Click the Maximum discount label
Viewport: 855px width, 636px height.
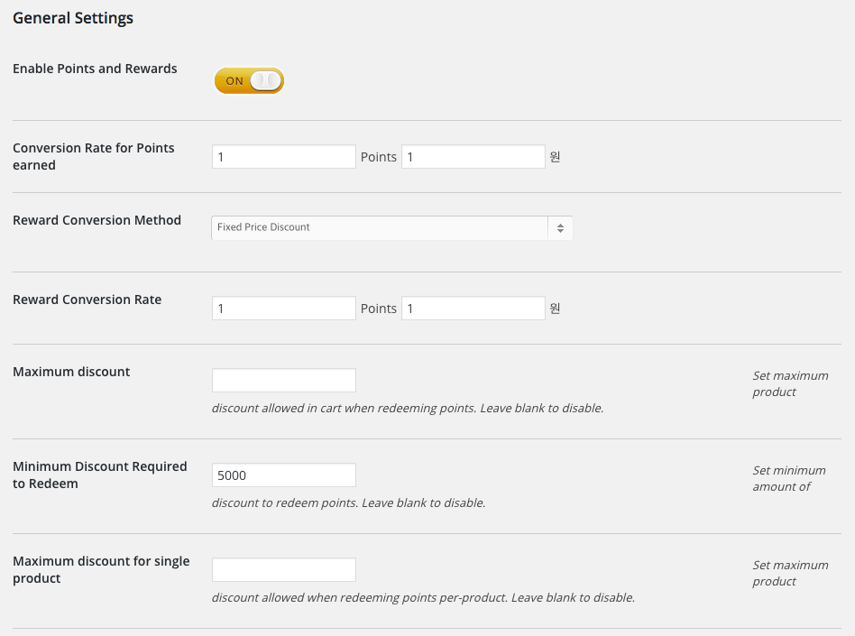[x=71, y=372]
